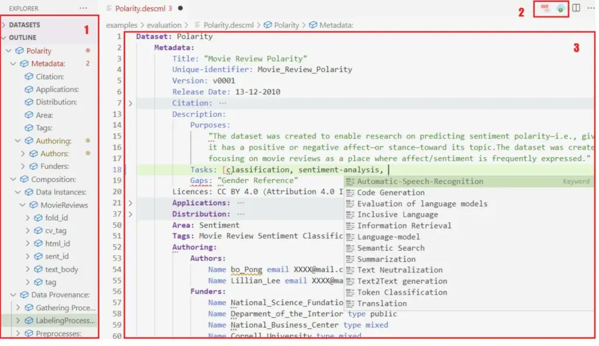Viewport: 599px width, 346px height.
Task: Expand the DATASETS section
Action: (4, 25)
